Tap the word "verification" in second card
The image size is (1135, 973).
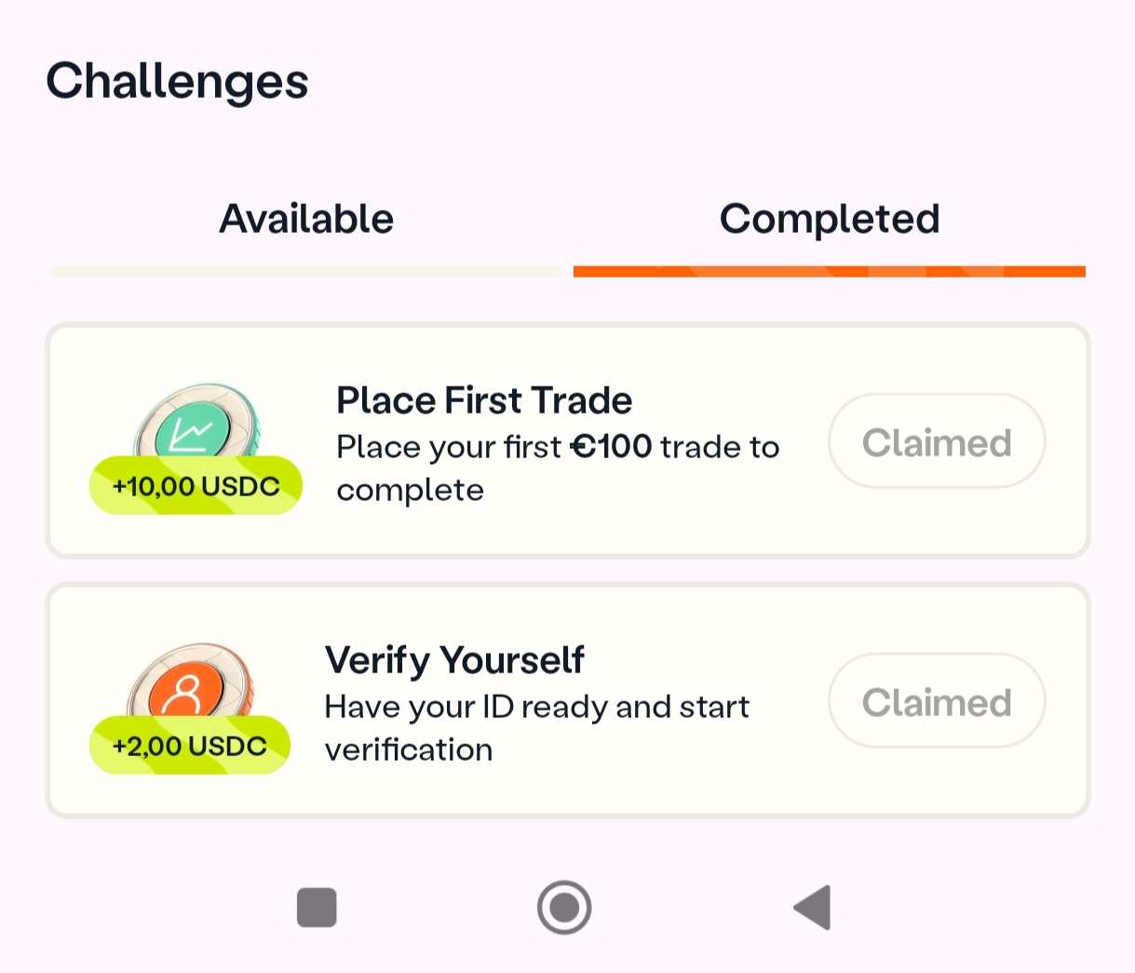(409, 750)
